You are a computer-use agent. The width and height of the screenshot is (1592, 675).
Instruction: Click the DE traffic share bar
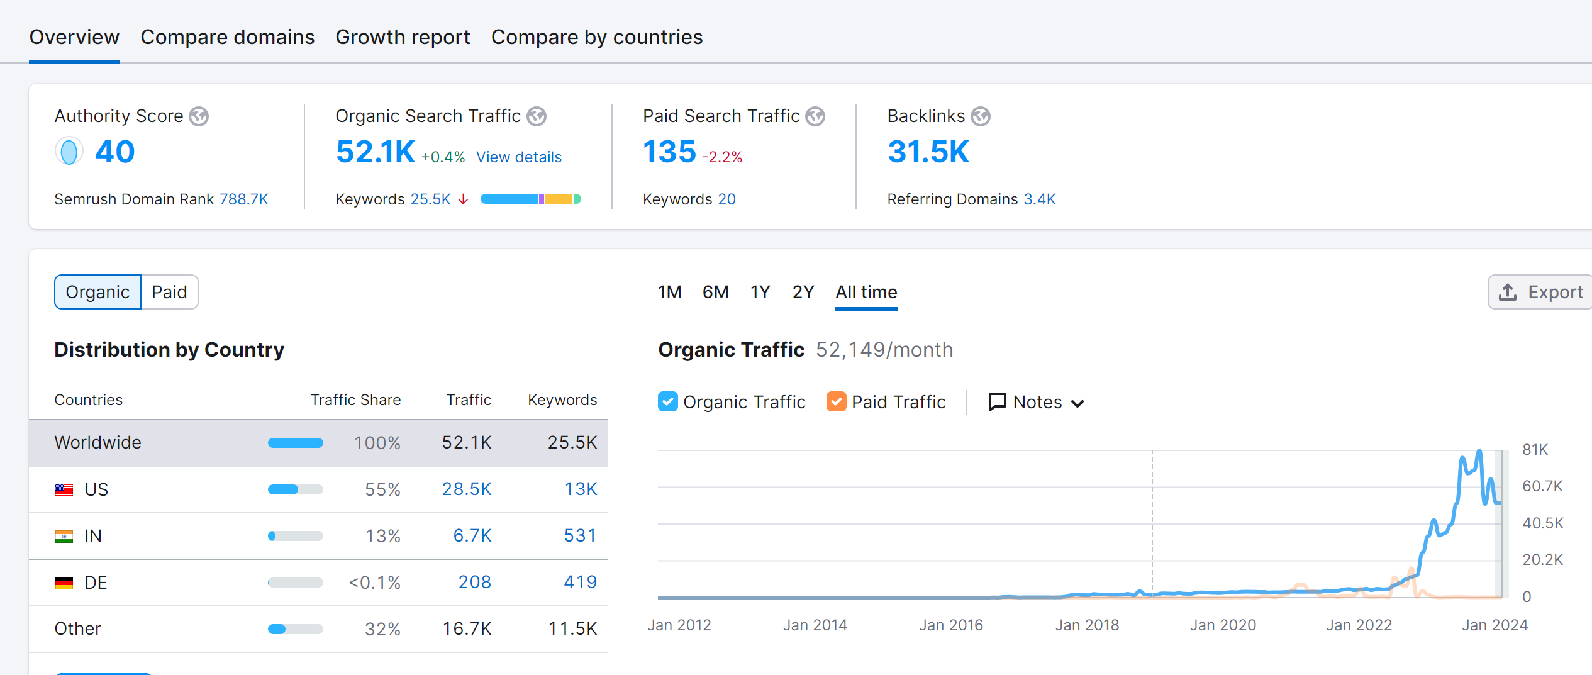[x=296, y=583]
